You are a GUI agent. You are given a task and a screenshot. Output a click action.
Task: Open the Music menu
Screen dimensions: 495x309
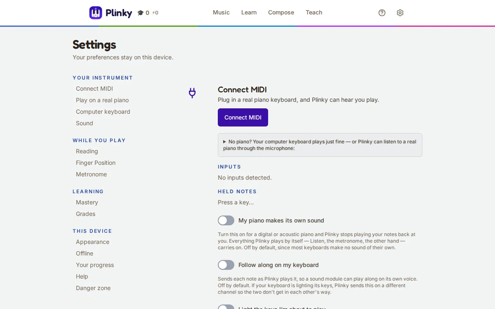pos(221,12)
